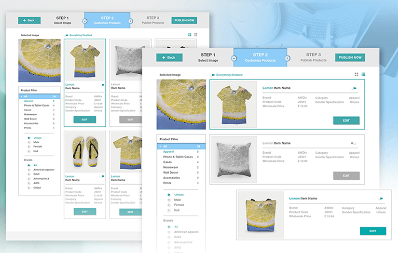Edit the first t-shirt card, back window
Screen dimensions: 398x253
tap(85, 120)
